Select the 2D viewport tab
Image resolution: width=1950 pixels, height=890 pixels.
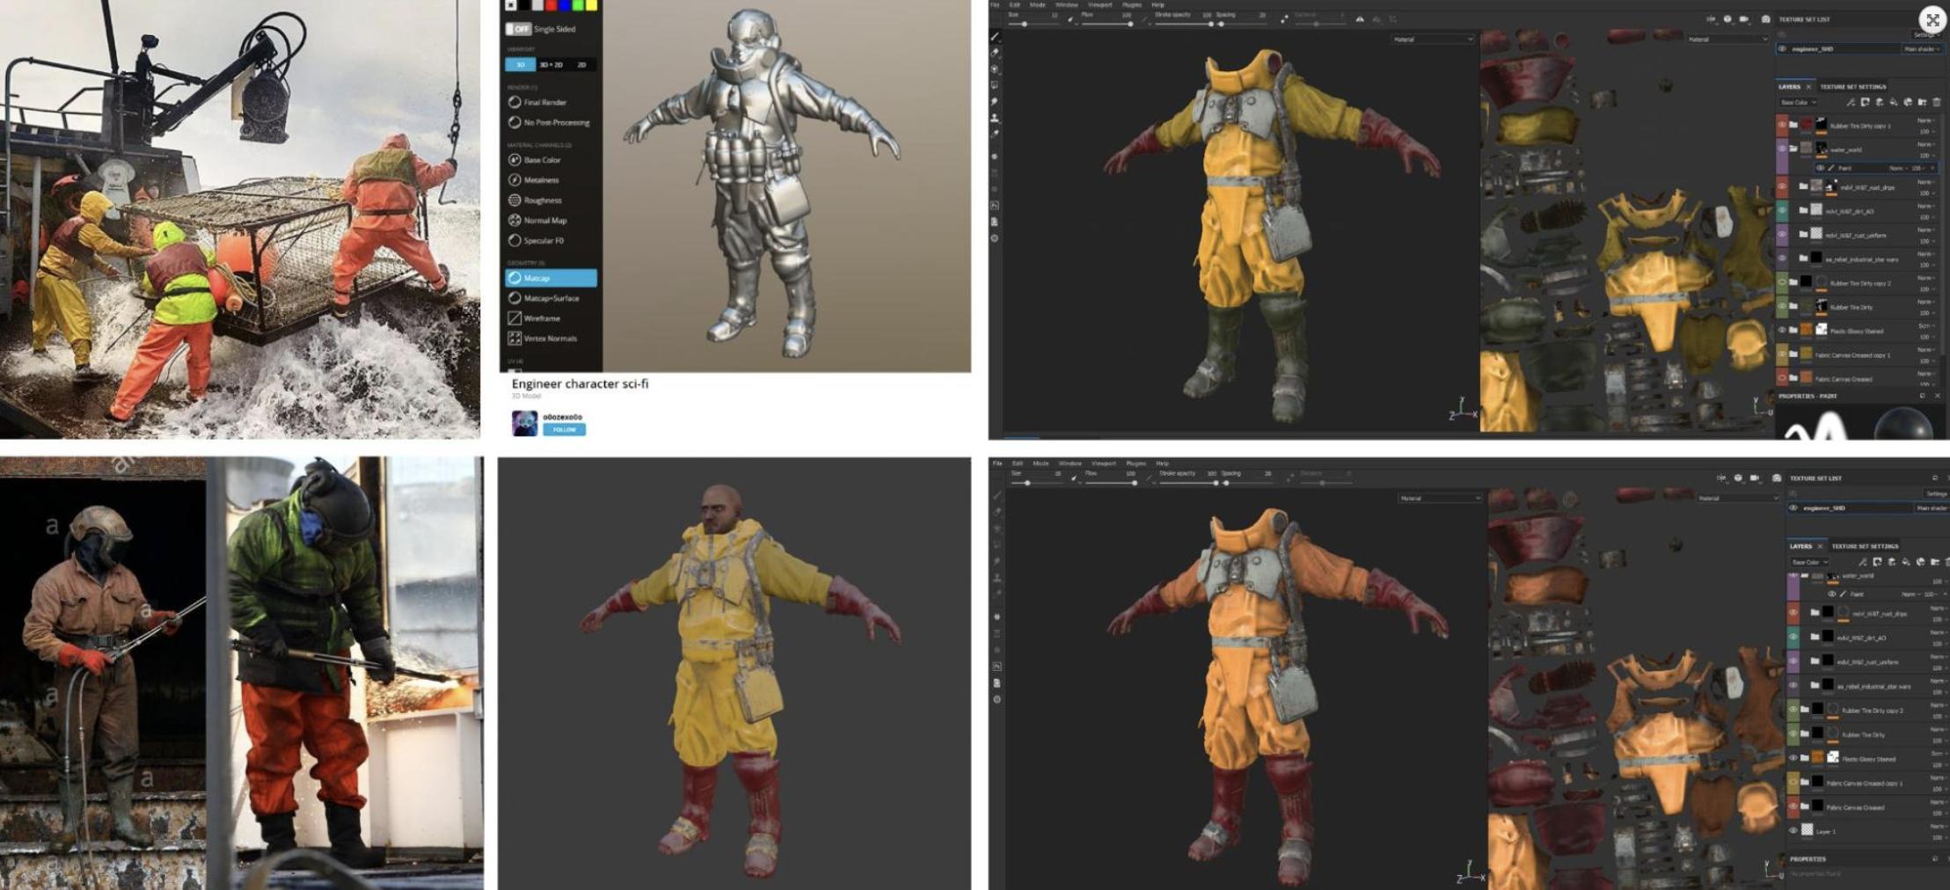click(581, 65)
